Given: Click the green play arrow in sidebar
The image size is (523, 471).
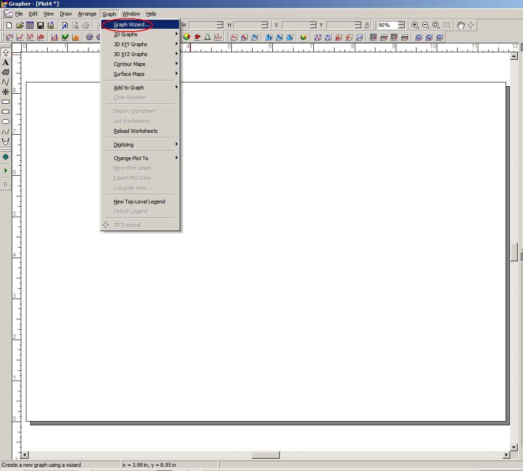Looking at the screenshot, I should 5,171.
